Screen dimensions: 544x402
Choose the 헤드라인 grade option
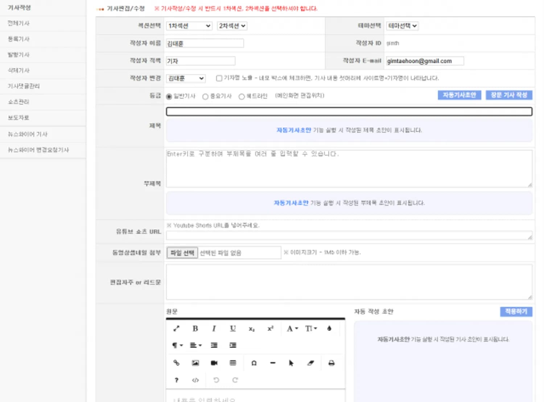tap(242, 96)
